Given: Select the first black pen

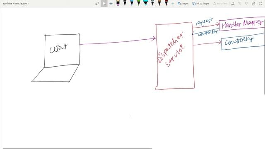Looking at the screenshot, I should 125,3.
